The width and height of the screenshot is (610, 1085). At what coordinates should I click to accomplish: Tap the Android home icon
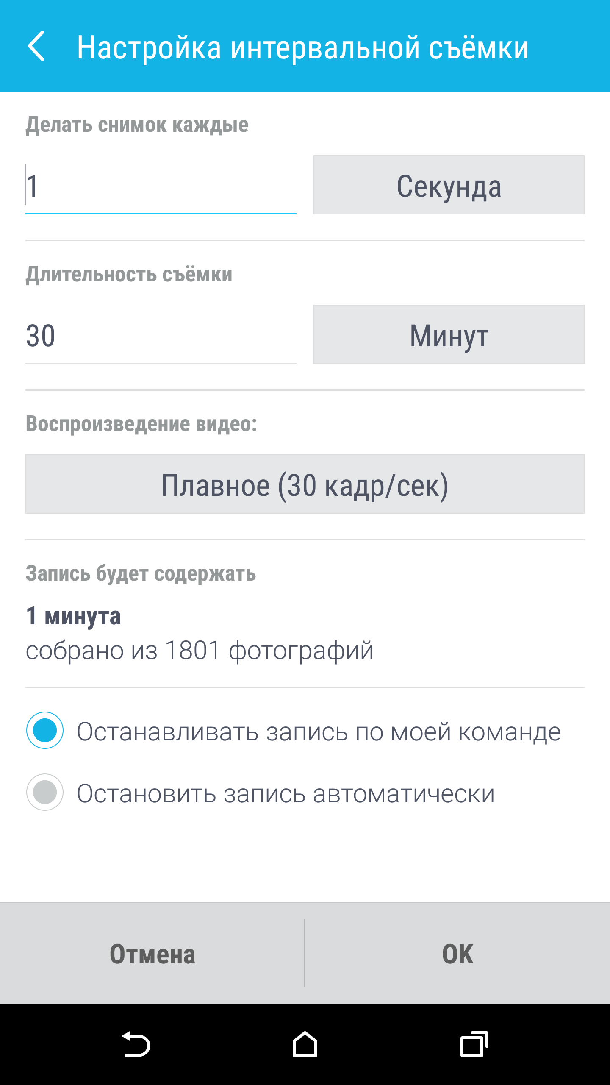[x=305, y=1044]
